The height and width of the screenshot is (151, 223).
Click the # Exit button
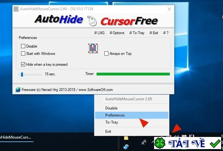click(154, 33)
